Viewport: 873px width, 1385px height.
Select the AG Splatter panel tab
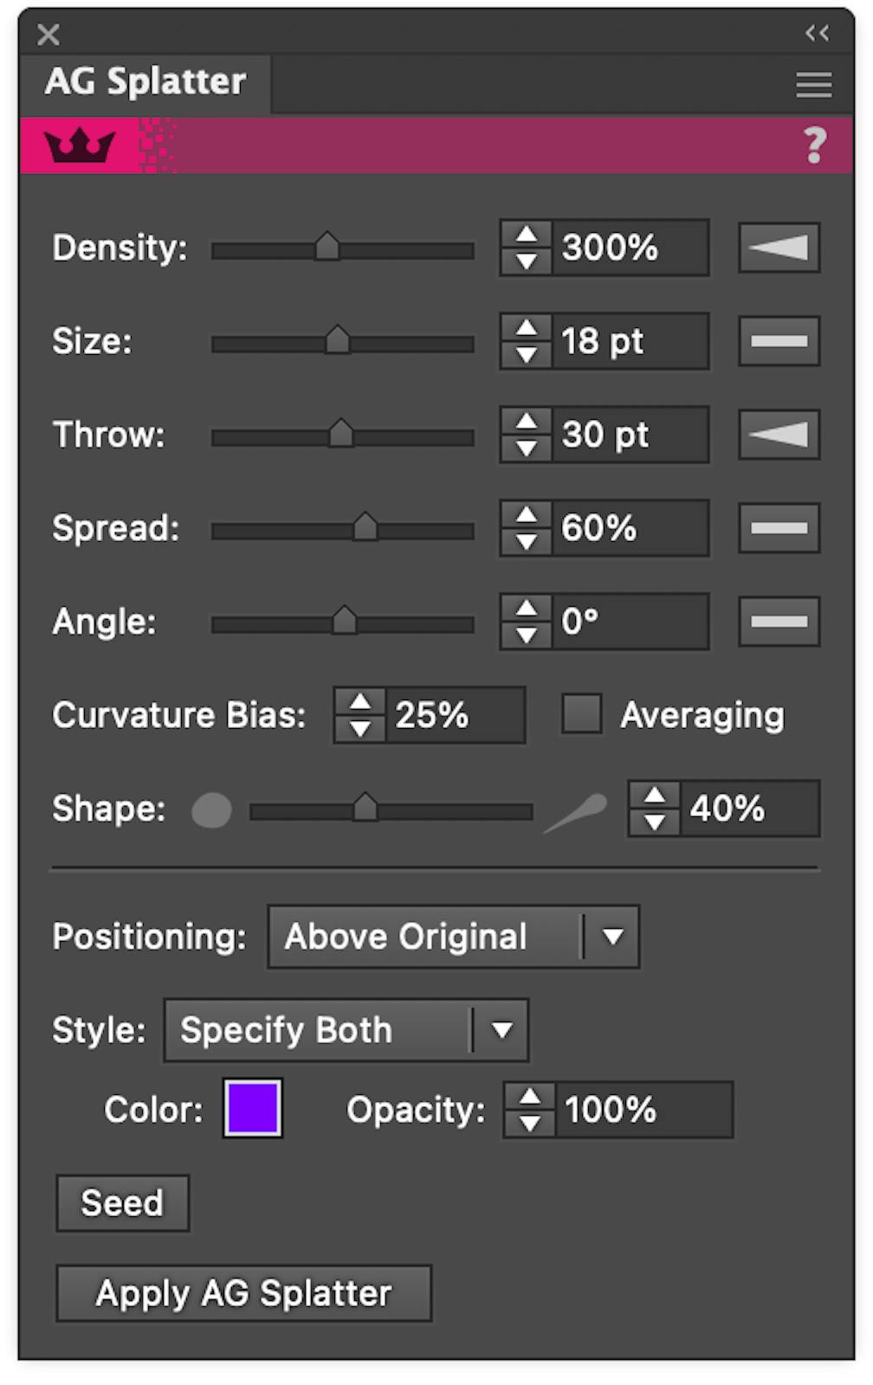pyautogui.click(x=145, y=81)
